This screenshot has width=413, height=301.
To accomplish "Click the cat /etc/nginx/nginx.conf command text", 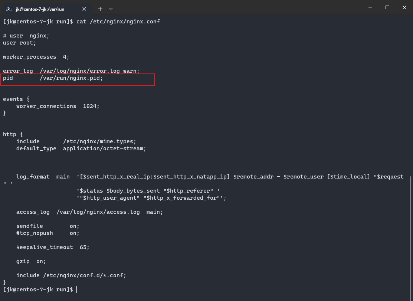I will (x=118, y=22).
